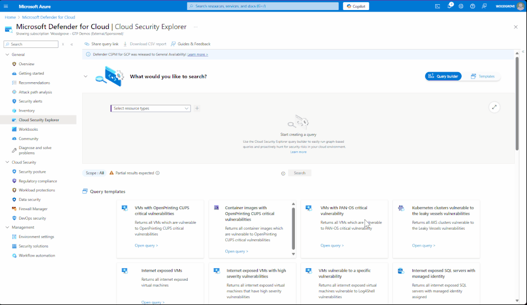The width and height of the screenshot is (527, 305).
Task: Click the info icon beside Partial results expected
Action: pos(158,173)
